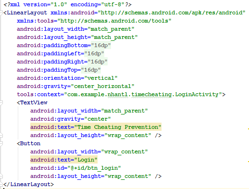Click the orientation="vertical" attribute
The width and height of the screenshot is (249, 189).
[67, 78]
